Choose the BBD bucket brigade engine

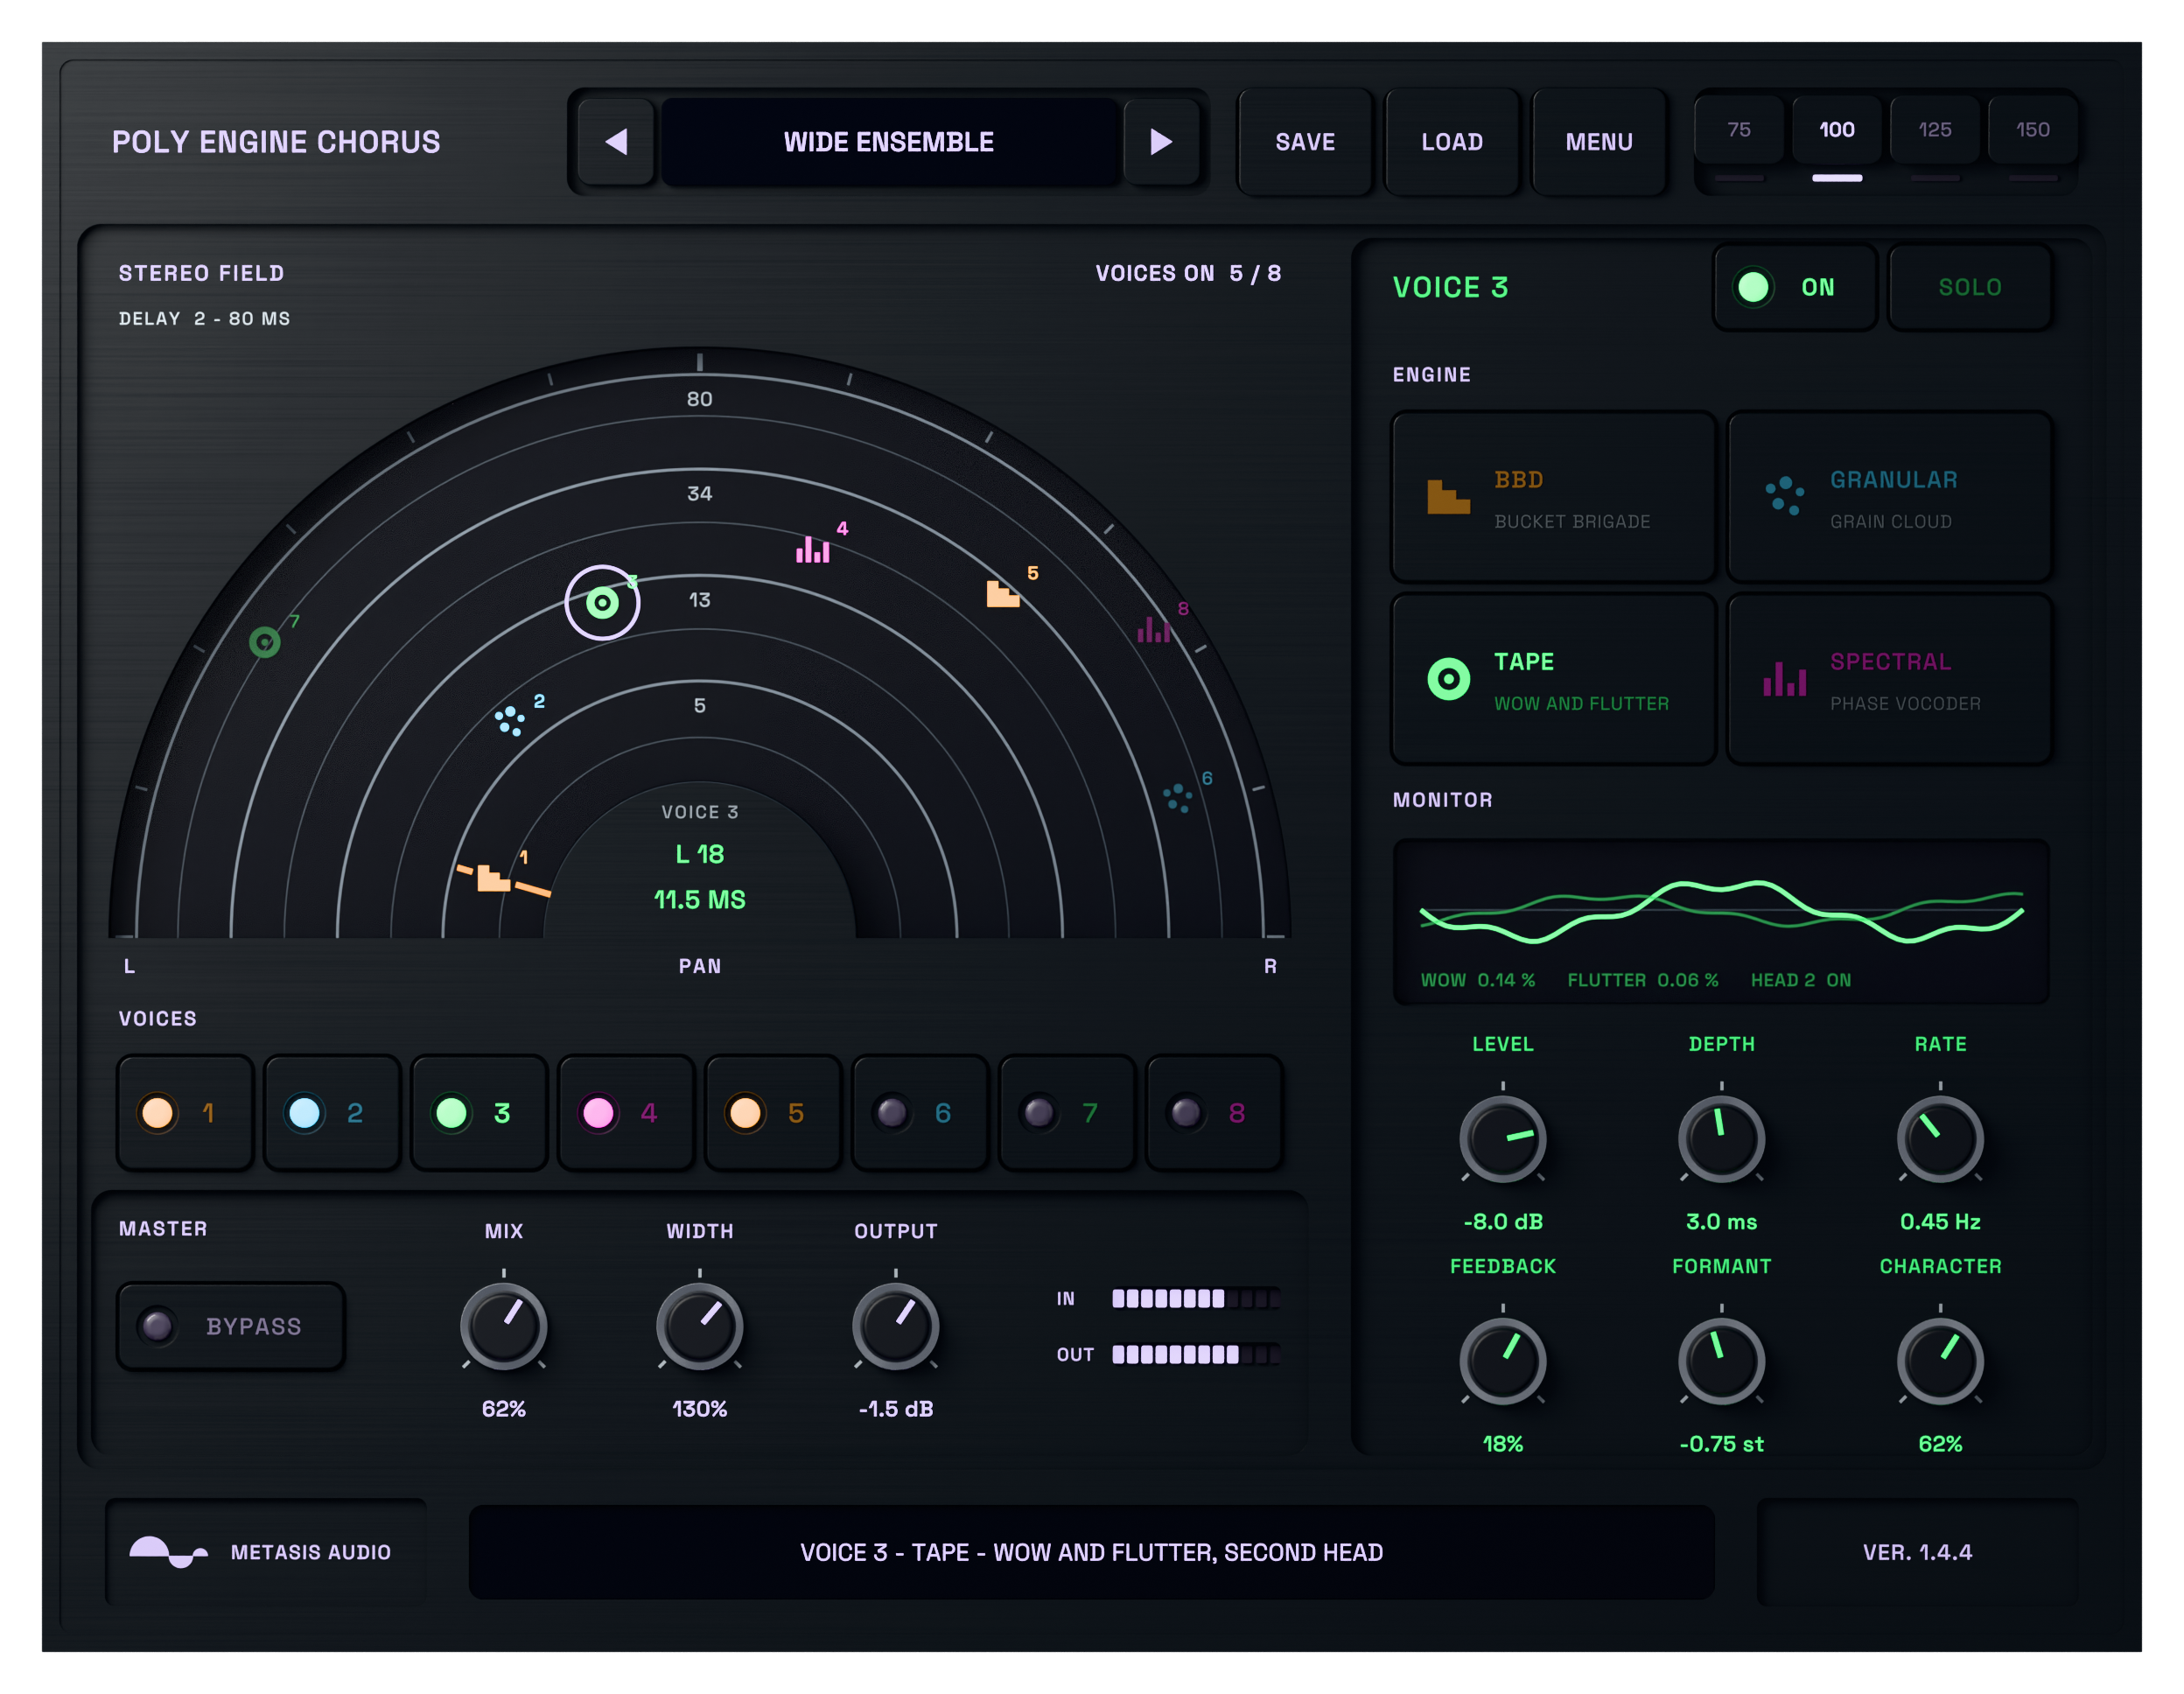[x=1553, y=497]
